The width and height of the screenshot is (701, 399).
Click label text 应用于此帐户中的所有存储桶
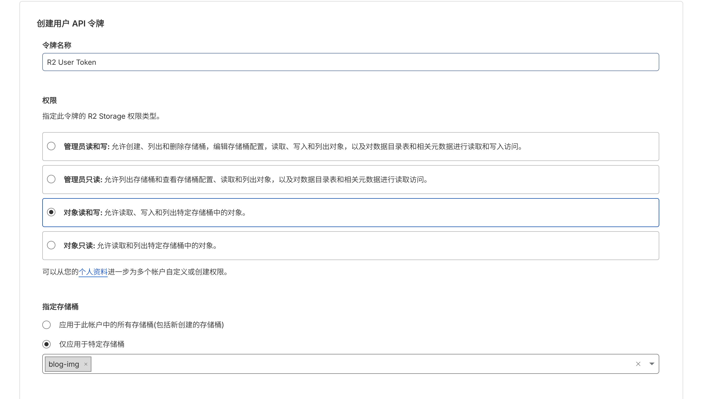141,325
